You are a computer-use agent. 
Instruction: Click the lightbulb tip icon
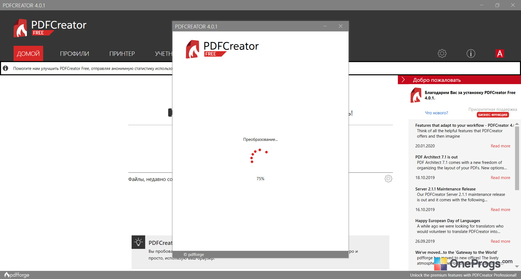pos(138,242)
